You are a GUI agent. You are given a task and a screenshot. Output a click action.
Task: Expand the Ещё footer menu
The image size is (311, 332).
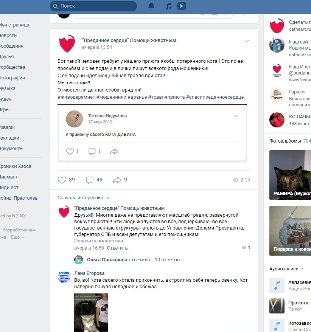point(17,237)
